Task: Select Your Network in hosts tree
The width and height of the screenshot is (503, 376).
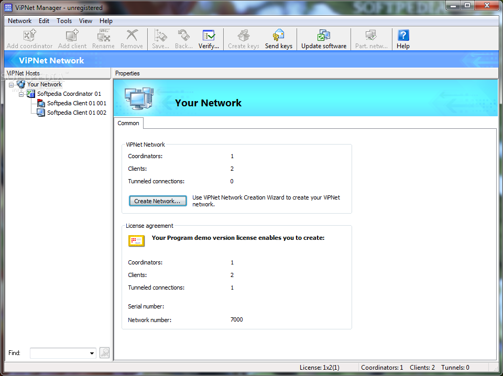Action: tap(44, 84)
